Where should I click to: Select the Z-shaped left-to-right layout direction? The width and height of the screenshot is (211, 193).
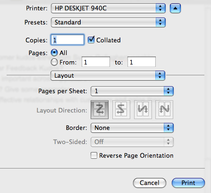point(100,110)
